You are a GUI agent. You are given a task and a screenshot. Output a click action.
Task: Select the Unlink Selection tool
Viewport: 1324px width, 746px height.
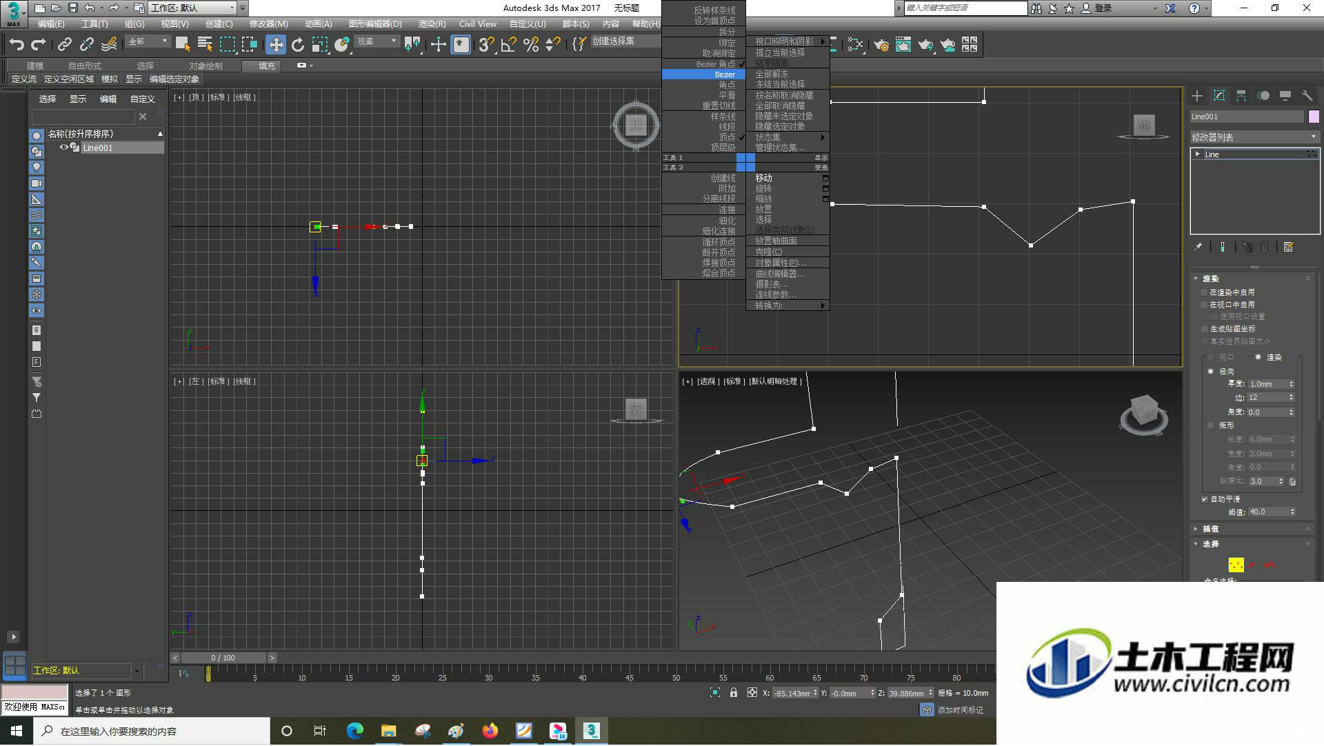point(87,45)
